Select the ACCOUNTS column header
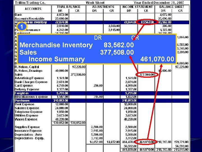The height and width of the screenshot is (152, 202). pos(33,9)
